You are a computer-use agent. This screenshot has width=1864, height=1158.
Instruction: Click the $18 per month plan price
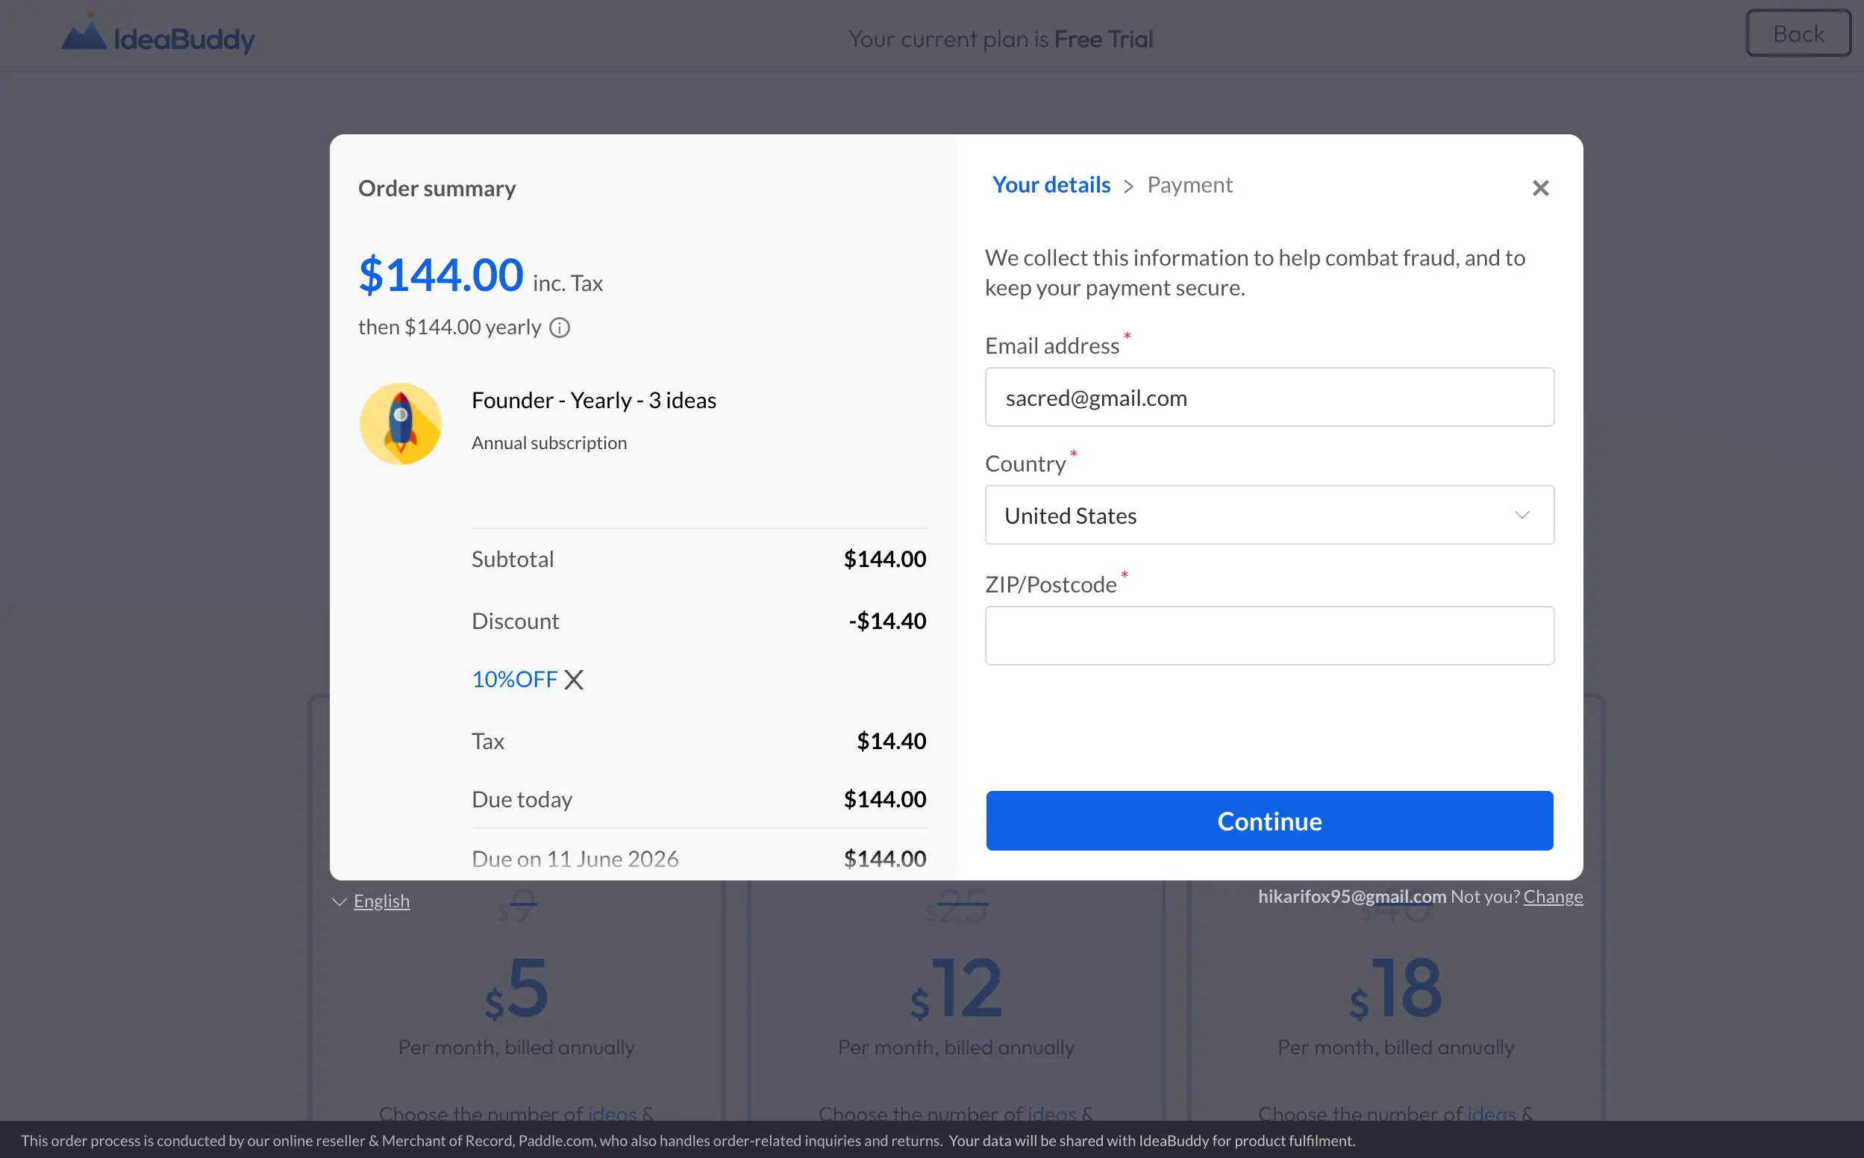[x=1395, y=989]
